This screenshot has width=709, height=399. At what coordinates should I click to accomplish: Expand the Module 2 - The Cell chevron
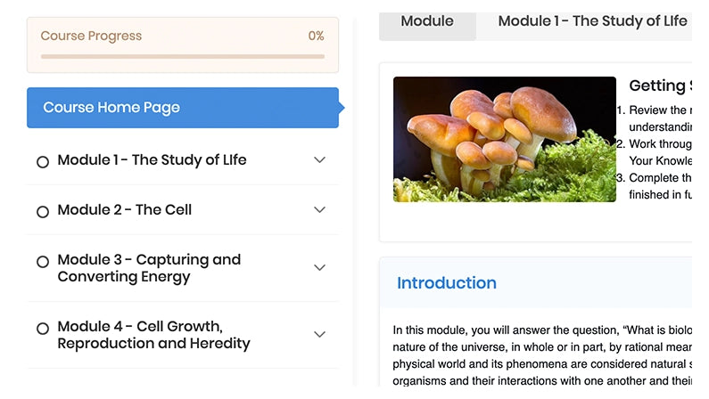point(320,210)
